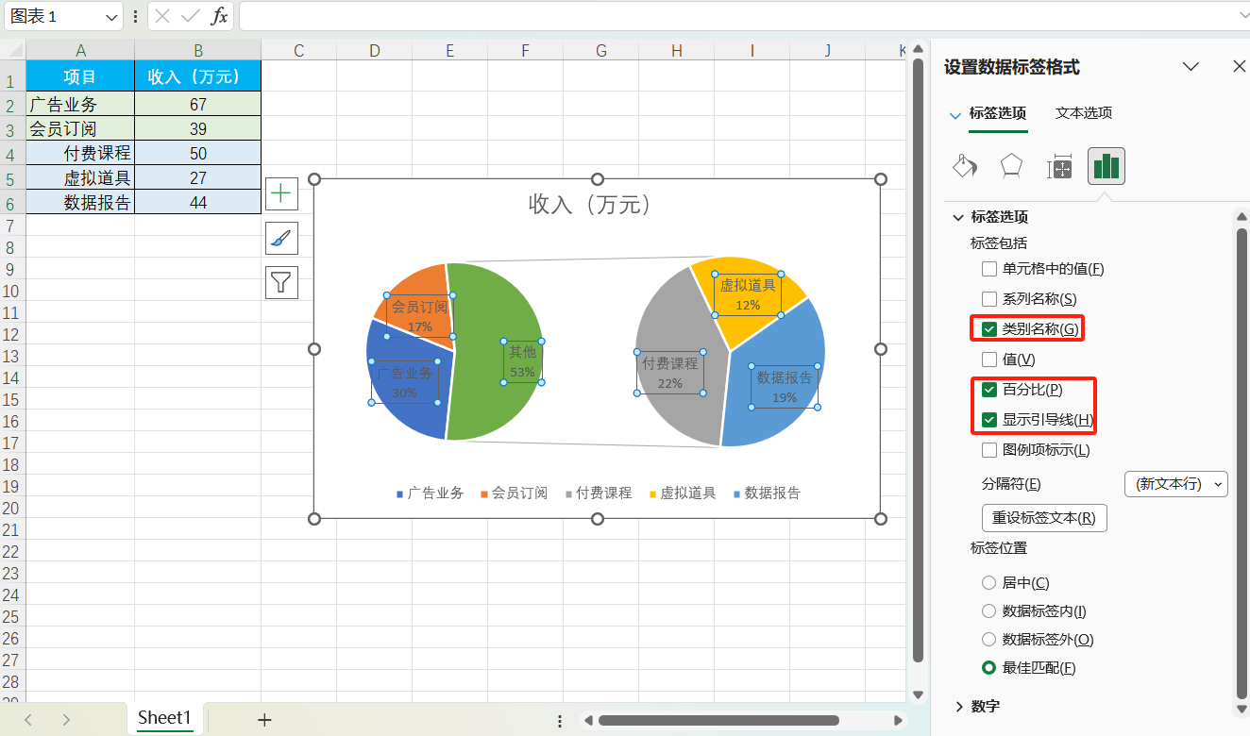This screenshot has width=1250, height=736.
Task: Switch to the 文本选项 tab
Action: (1082, 111)
